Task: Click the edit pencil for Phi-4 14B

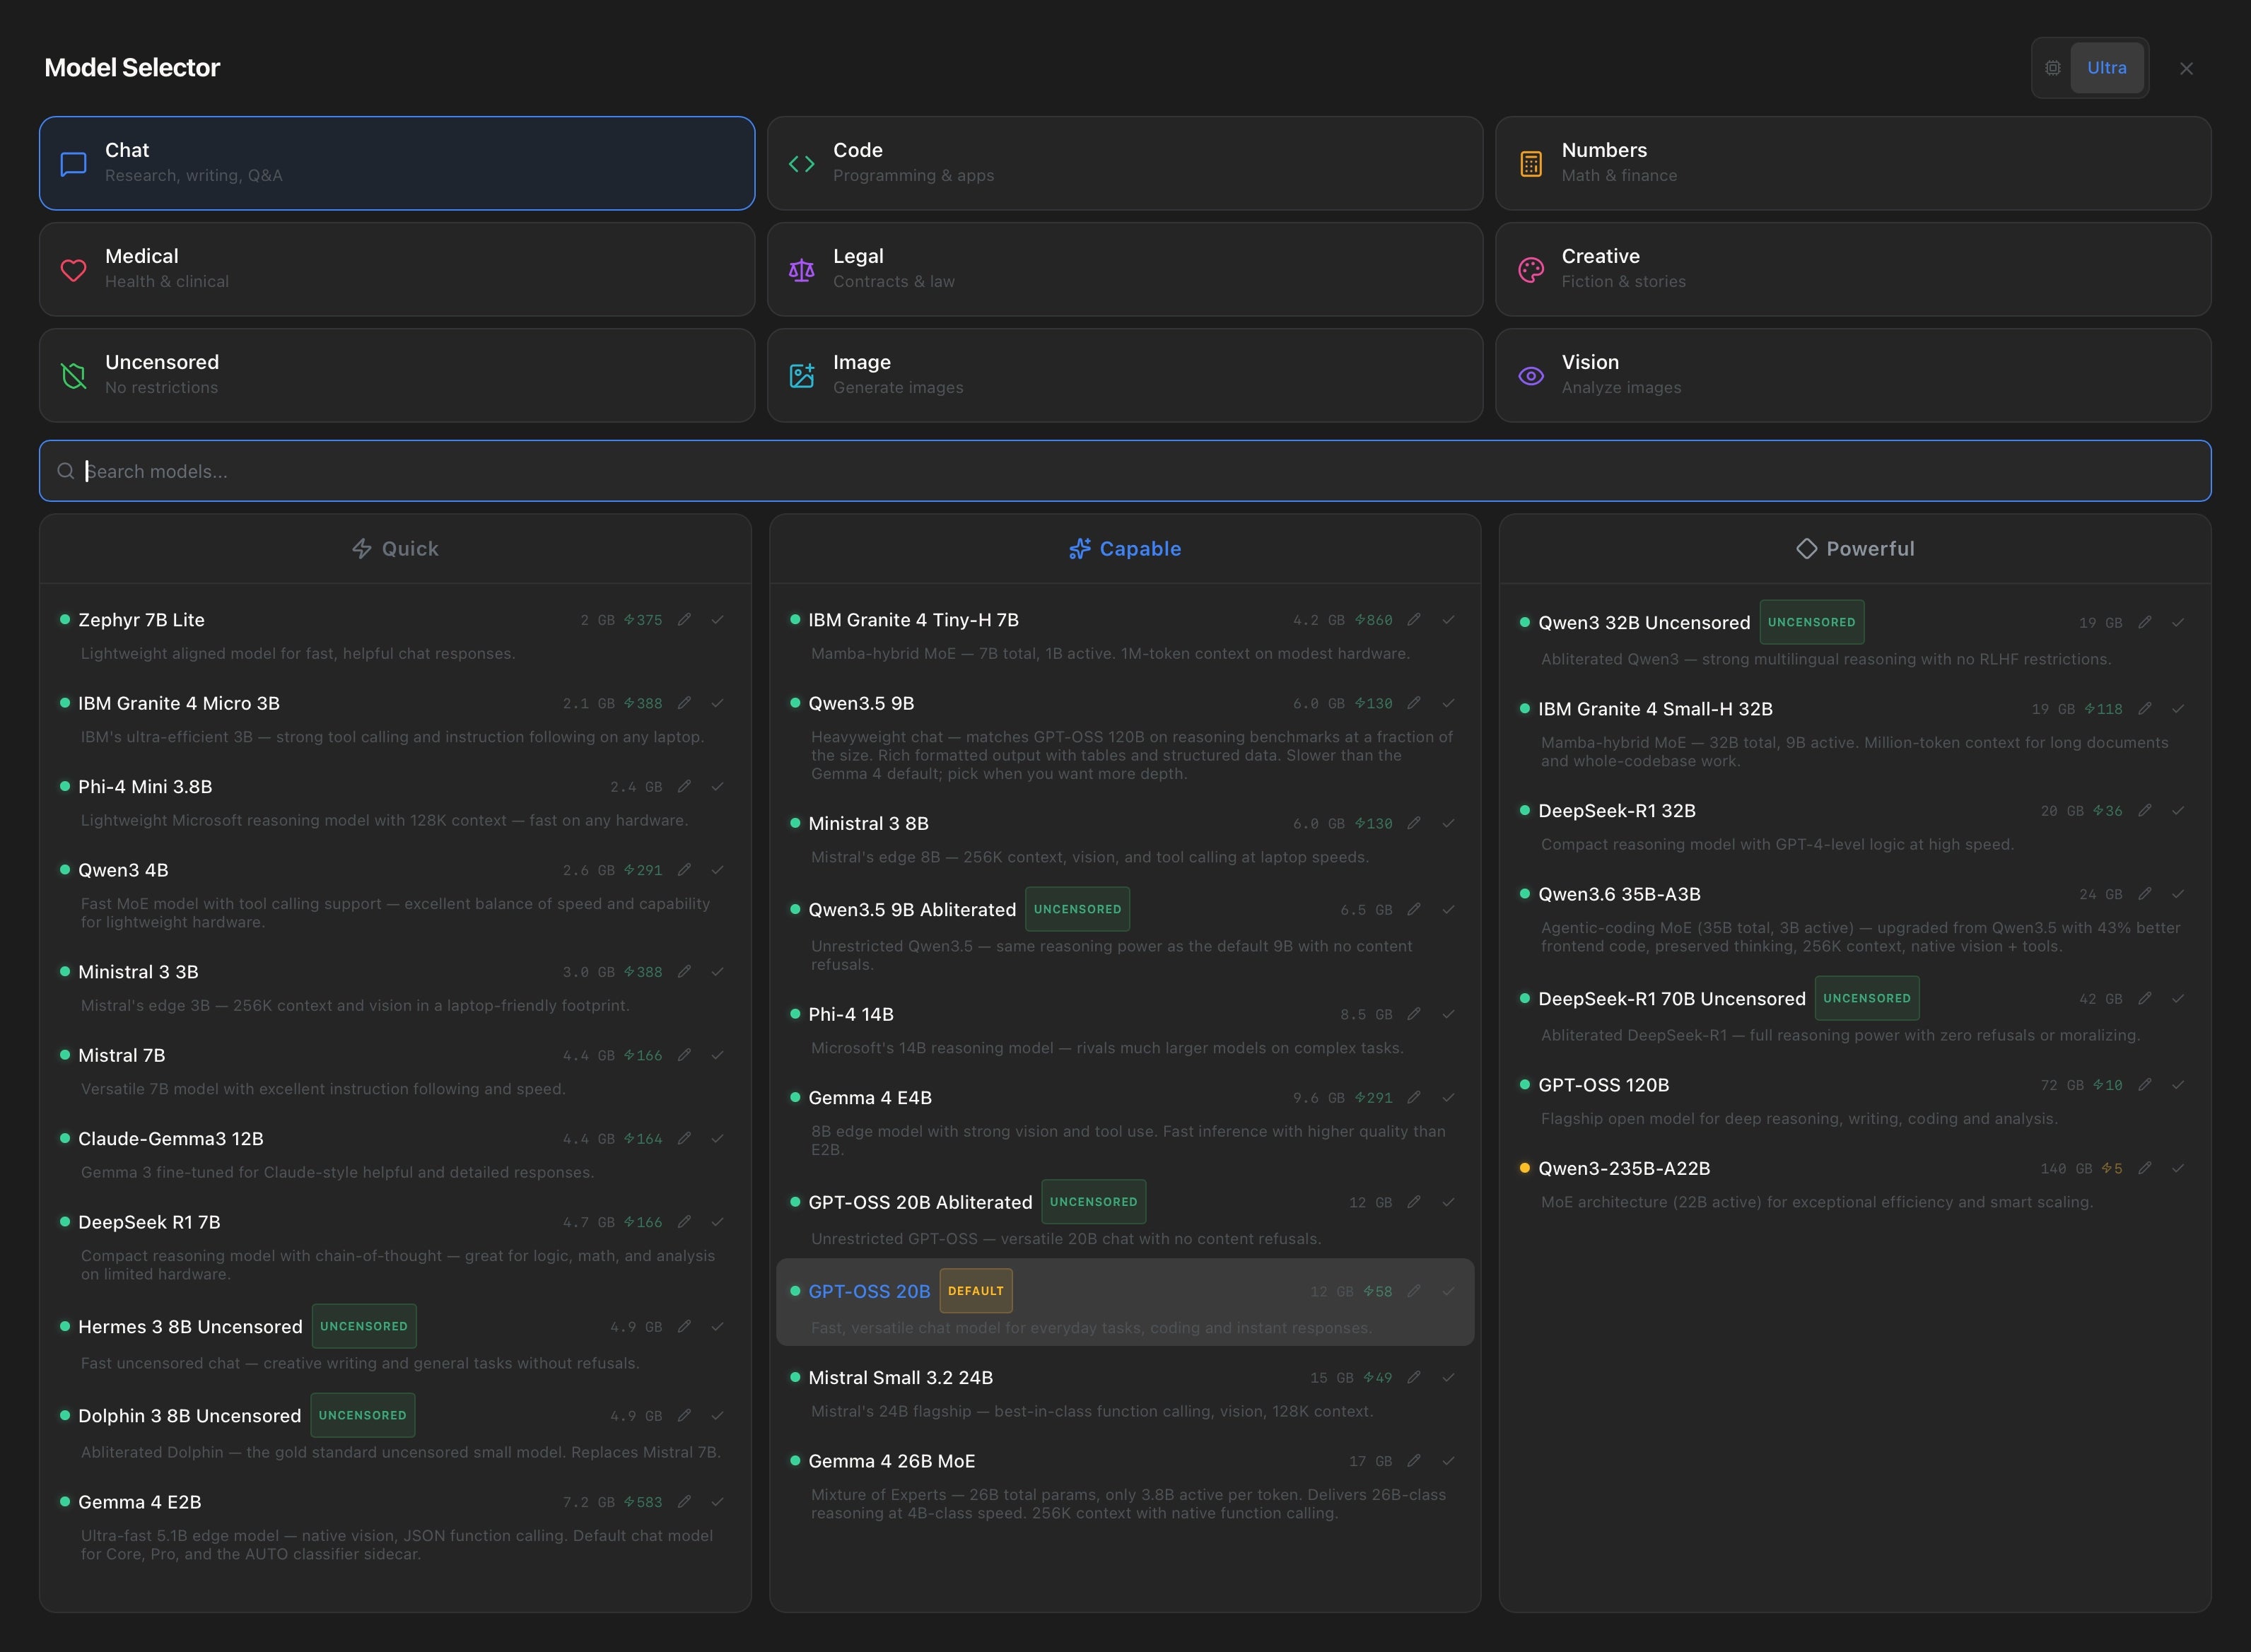Action: [x=1414, y=1014]
